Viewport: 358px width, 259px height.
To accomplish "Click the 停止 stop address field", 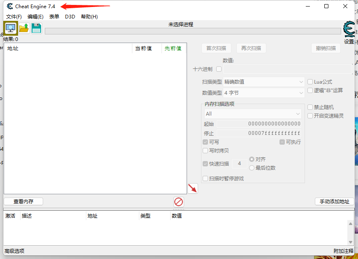I will click(x=259, y=133).
